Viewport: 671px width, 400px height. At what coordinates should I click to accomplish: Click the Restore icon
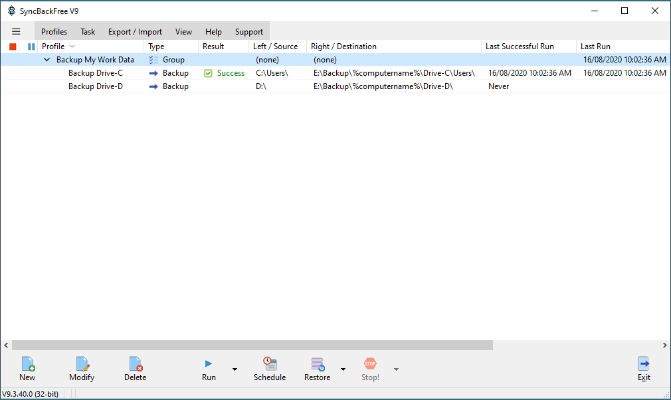pos(318,364)
